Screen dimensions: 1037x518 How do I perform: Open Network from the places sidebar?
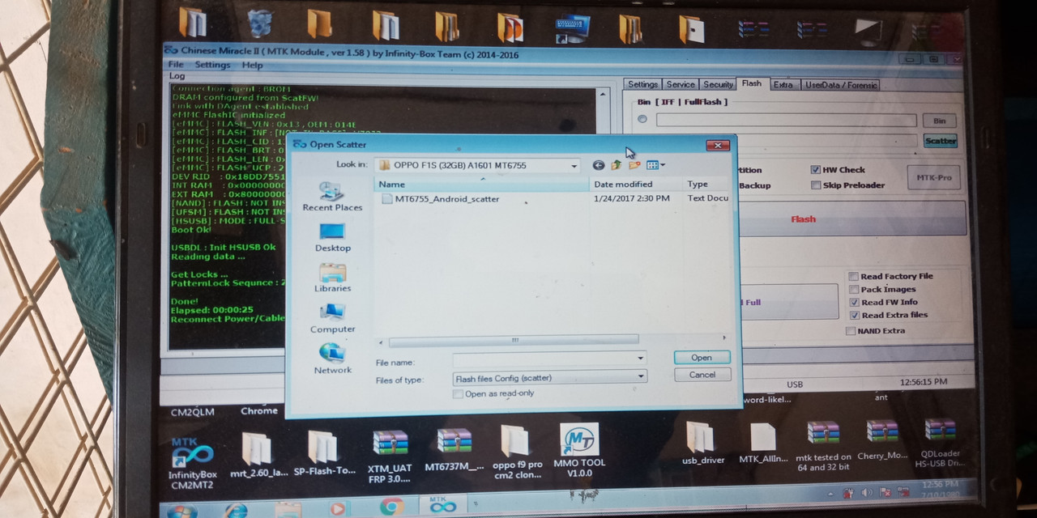coord(332,359)
